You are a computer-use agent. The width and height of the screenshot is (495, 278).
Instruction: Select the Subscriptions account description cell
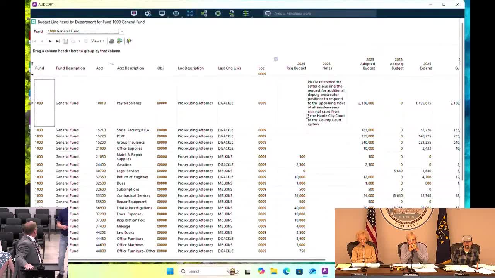(128, 190)
